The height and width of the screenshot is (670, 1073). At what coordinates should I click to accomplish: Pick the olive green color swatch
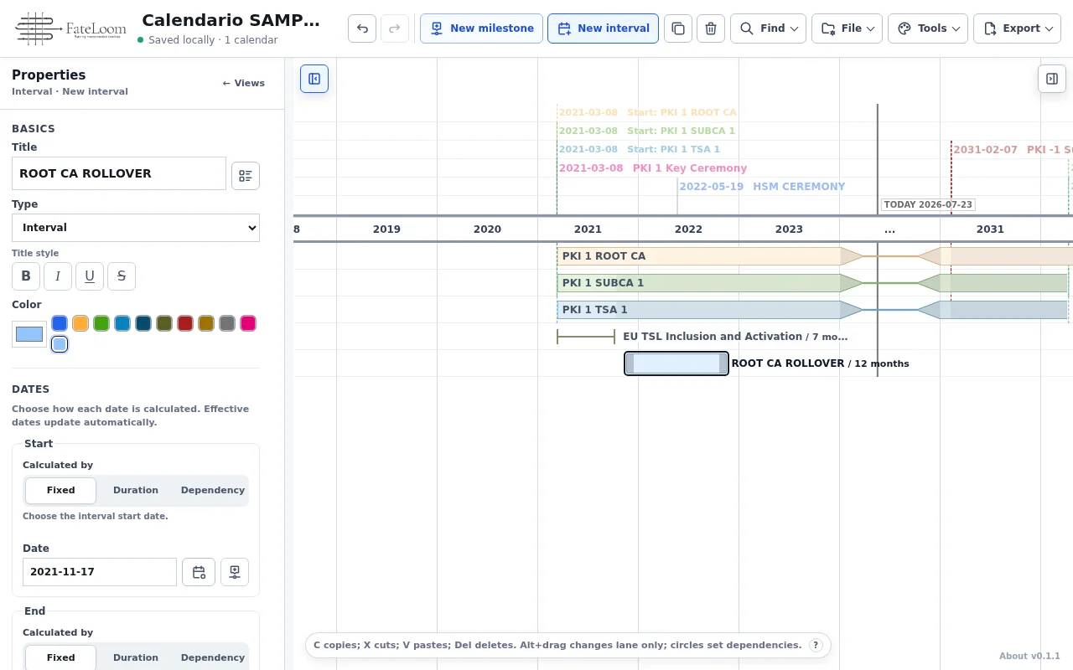(164, 323)
